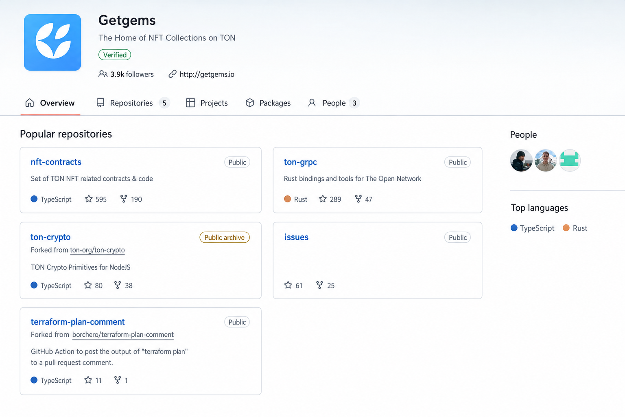625x417 pixels.
Task: Click the Public label on nft-contracts
Action: pyautogui.click(x=237, y=162)
